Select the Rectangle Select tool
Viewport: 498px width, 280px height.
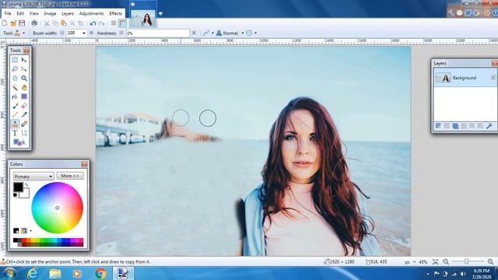pos(15,60)
